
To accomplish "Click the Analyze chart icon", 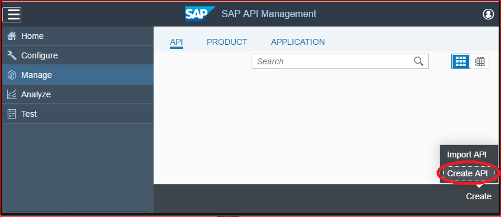I will pos(12,94).
